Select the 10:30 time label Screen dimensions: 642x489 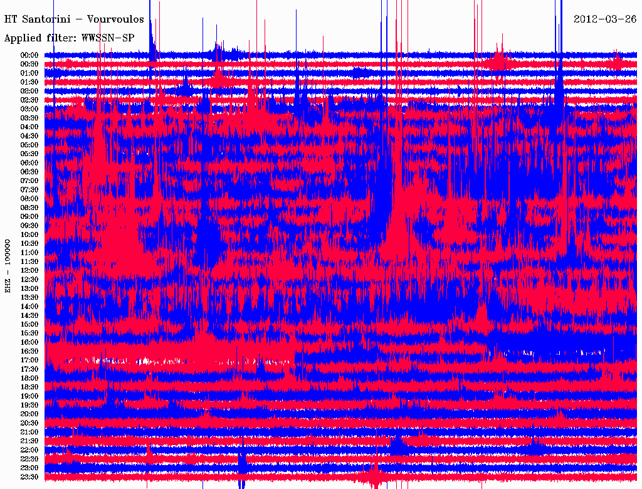click(29, 244)
